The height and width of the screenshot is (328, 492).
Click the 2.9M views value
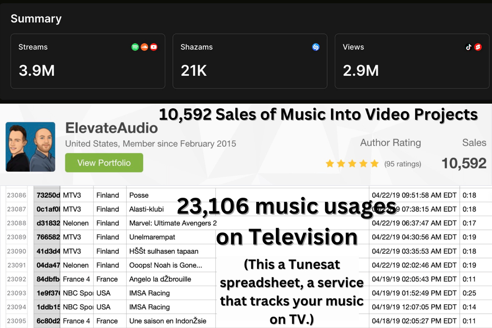click(361, 71)
